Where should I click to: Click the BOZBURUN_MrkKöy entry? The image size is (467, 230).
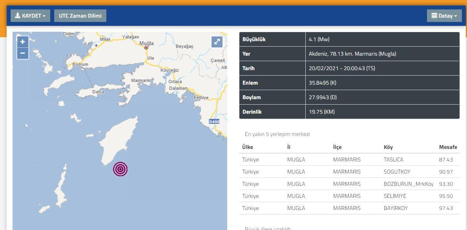(x=408, y=184)
